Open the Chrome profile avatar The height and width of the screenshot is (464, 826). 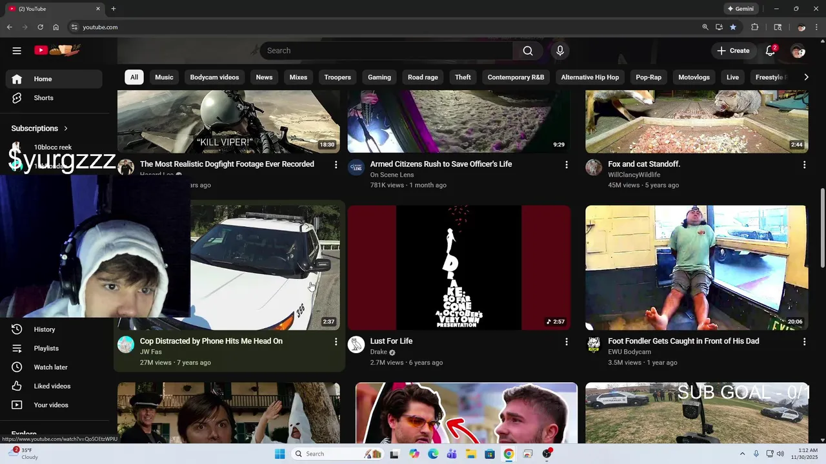click(x=801, y=27)
